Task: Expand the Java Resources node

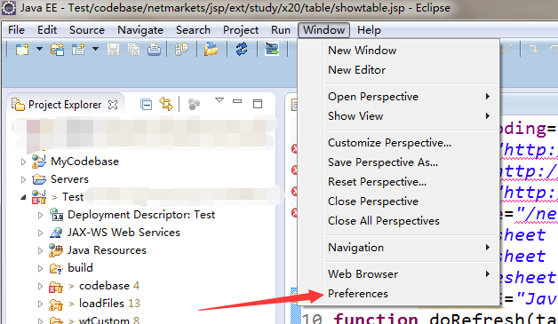Action: 40,250
